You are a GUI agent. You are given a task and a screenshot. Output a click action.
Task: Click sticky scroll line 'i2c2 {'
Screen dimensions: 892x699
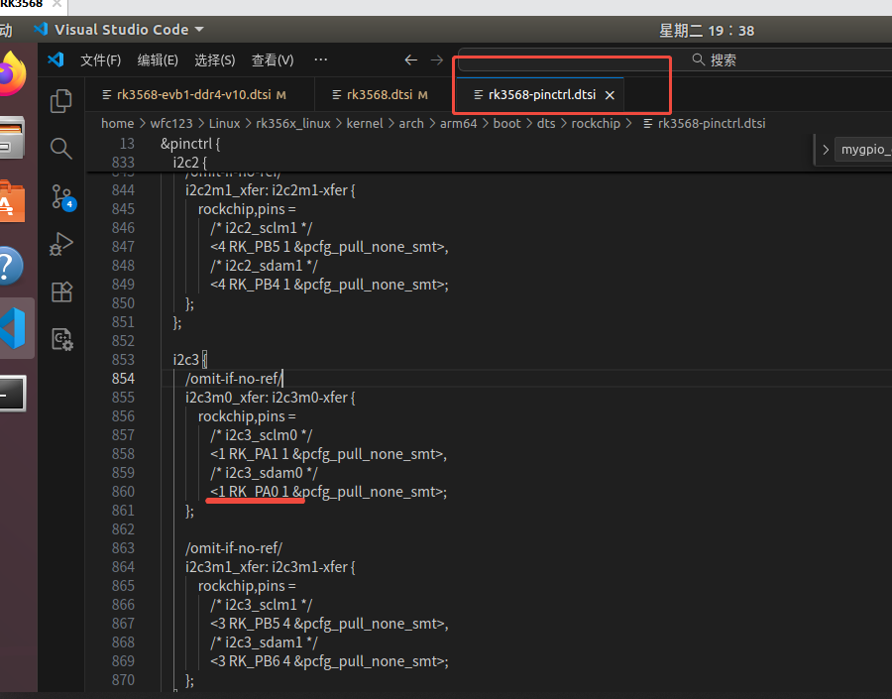pos(190,163)
